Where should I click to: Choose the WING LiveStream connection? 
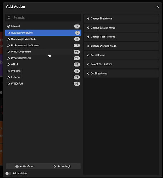pos(43,52)
